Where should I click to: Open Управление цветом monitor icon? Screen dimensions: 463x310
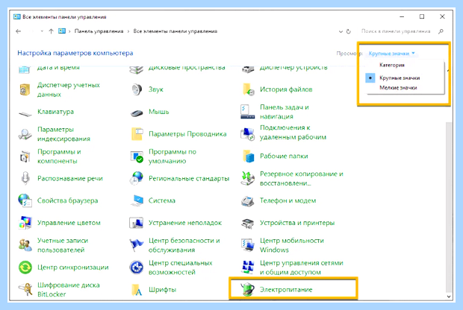(25, 223)
